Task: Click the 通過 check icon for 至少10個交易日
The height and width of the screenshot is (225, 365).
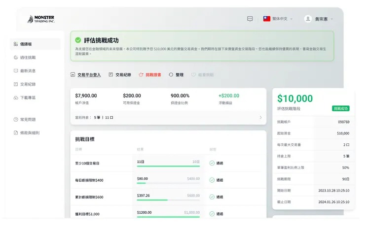Action: (x=212, y=163)
